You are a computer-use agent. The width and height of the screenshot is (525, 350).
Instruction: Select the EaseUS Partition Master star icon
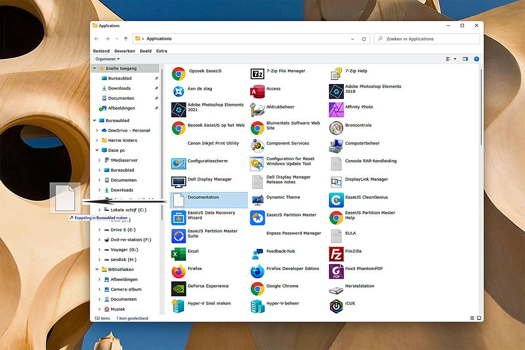point(257,218)
